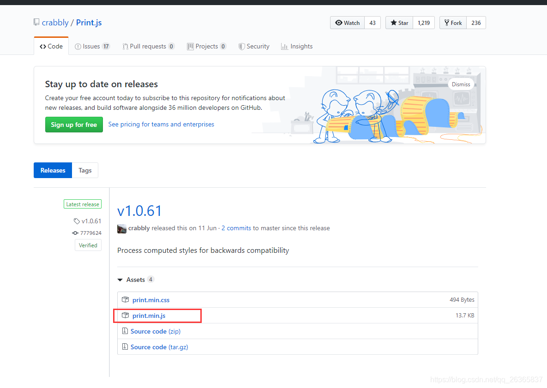Viewport: 547px width, 388px height.
Task: Open the Projects tab
Action: (206, 46)
